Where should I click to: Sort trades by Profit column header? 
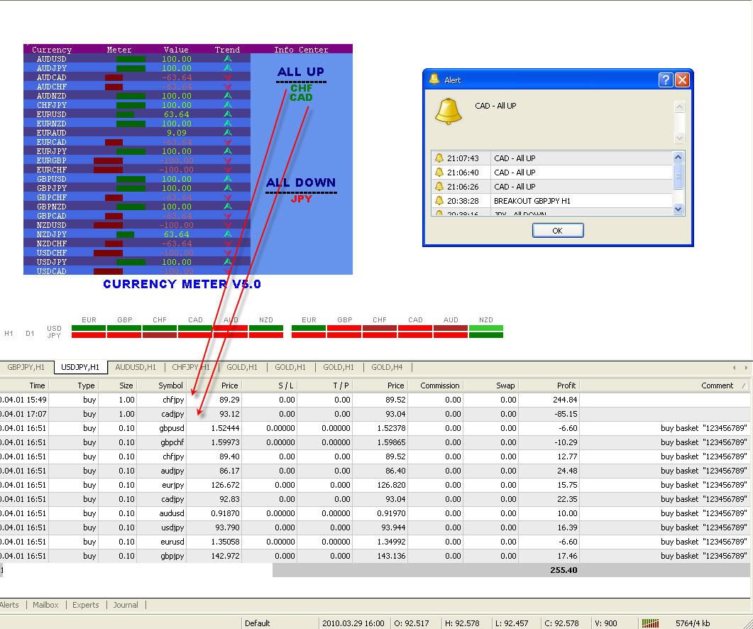coord(549,385)
